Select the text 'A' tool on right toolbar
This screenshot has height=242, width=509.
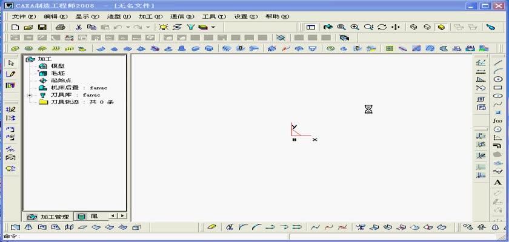[497, 182]
